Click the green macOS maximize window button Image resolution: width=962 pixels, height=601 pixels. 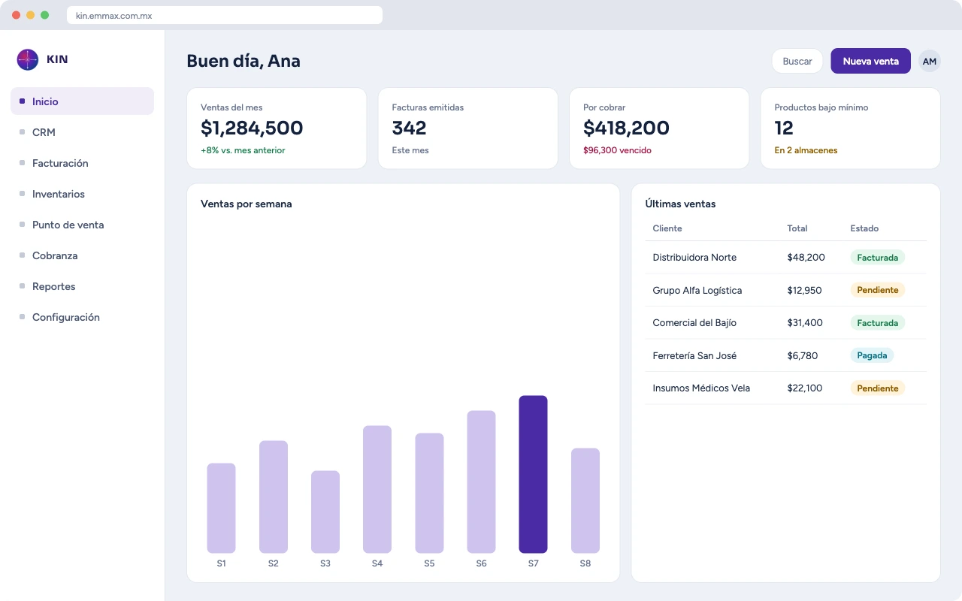coord(45,15)
